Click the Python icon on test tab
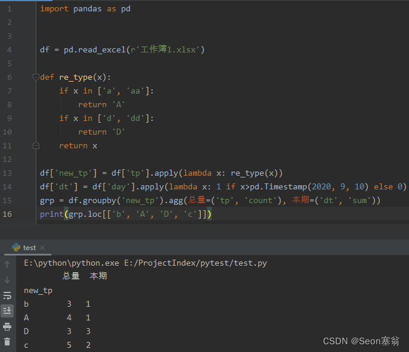409x352 pixels. click(16, 247)
